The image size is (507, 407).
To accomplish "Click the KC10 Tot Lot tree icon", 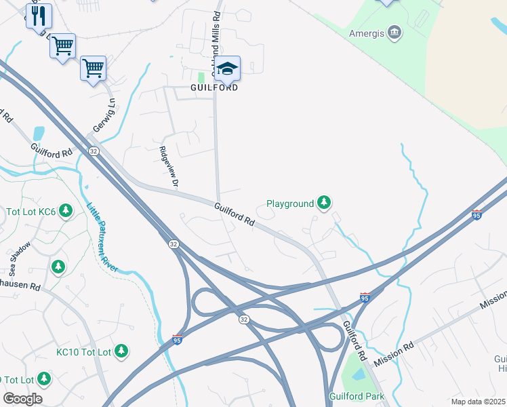I will 121,351.
